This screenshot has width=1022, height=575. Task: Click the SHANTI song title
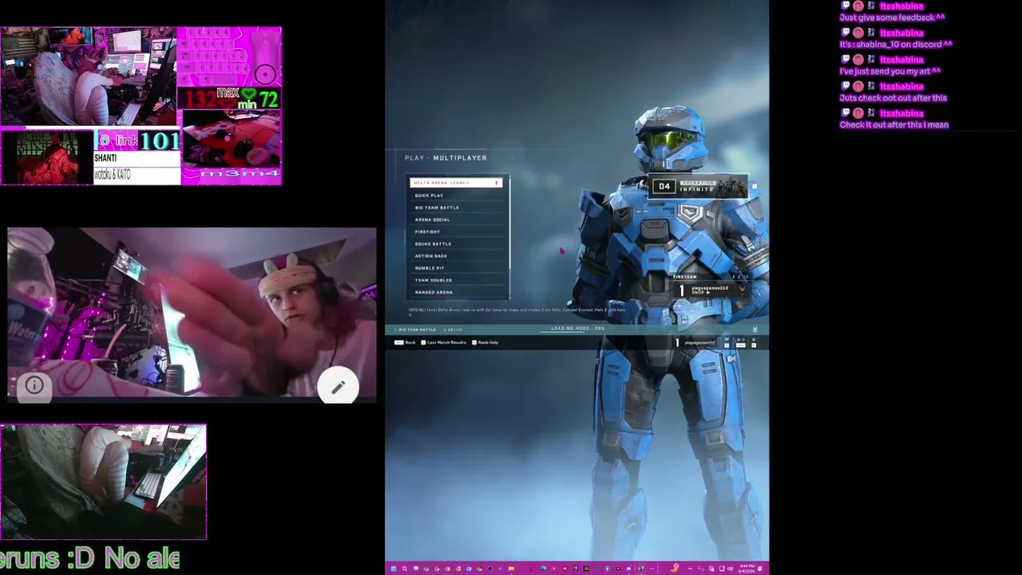105,158
